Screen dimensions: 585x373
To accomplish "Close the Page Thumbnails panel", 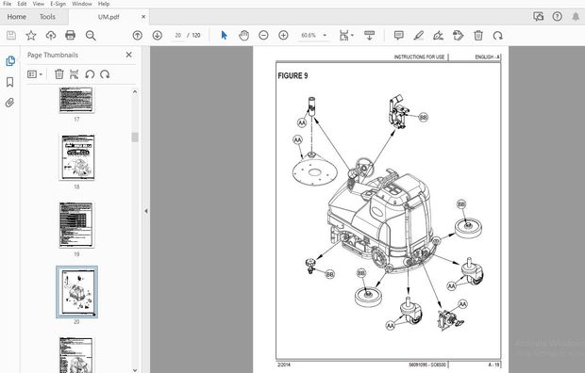I will [129, 55].
